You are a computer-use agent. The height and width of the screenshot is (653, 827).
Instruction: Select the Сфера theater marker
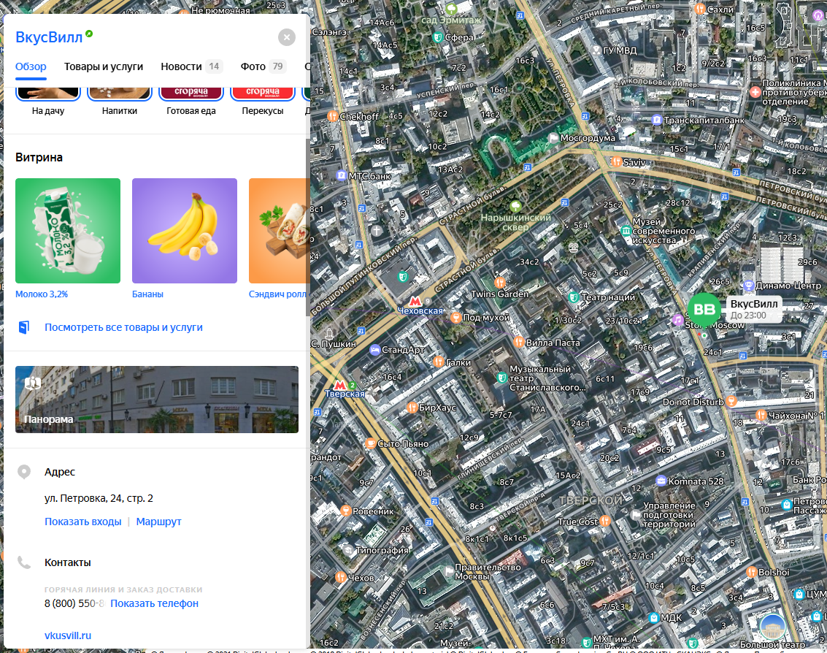tap(437, 37)
